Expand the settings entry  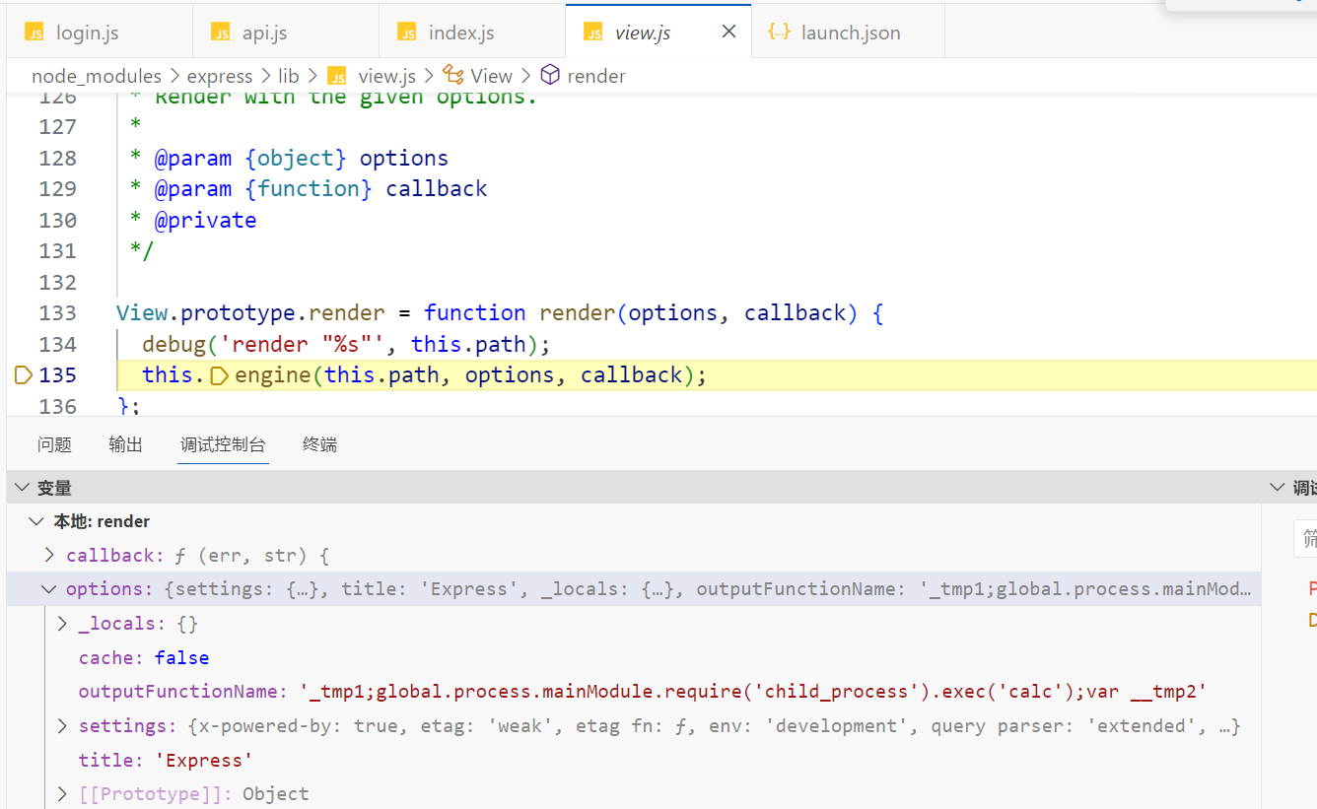pyautogui.click(x=62, y=725)
